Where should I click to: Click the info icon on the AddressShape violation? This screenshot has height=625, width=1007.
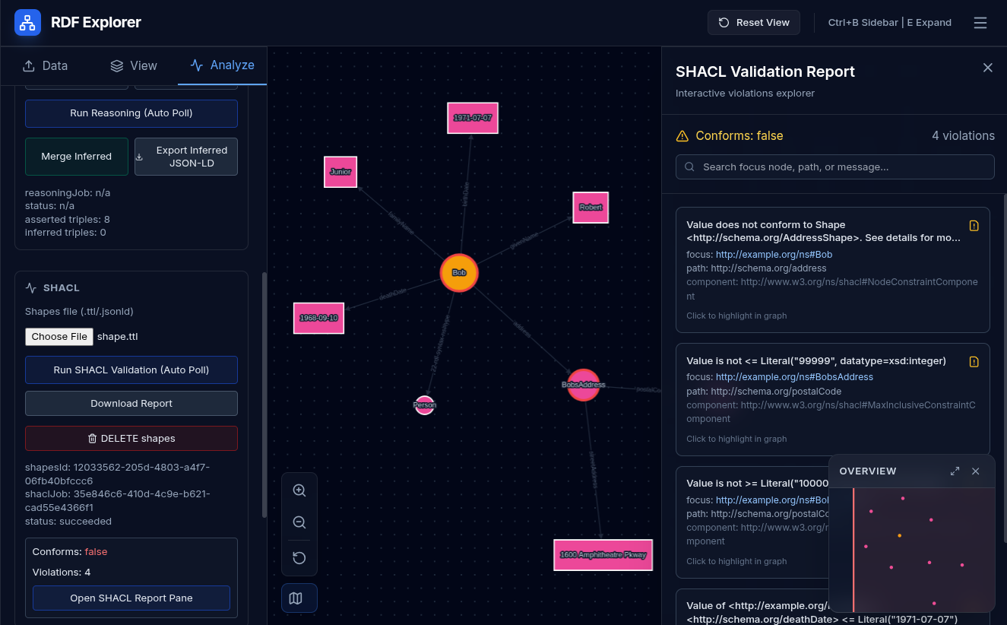tap(974, 225)
